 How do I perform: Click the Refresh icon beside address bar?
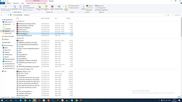168,15
